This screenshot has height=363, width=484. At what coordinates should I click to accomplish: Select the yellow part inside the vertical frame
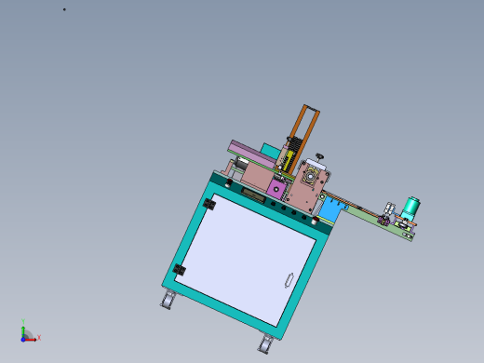coord(289,160)
